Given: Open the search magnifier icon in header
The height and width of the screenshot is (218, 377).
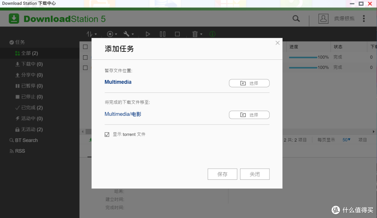Looking at the screenshot, I should [x=296, y=18].
